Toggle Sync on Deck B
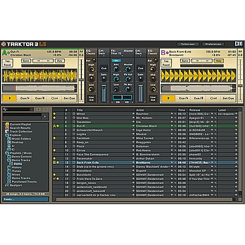This screenshot has width=245, height=245. [x=185, y=61]
